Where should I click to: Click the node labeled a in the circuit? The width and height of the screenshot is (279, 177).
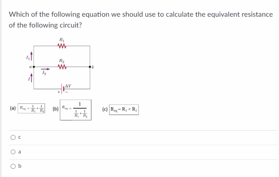[33, 66]
